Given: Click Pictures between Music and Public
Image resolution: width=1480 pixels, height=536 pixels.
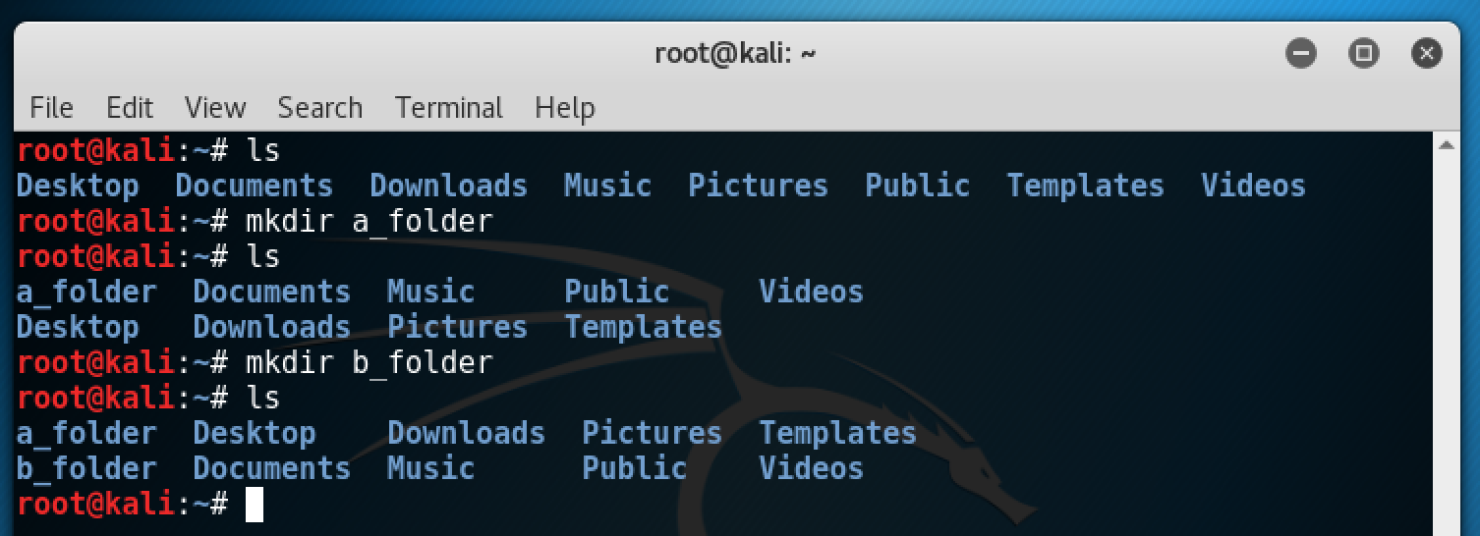Looking at the screenshot, I should click(758, 187).
